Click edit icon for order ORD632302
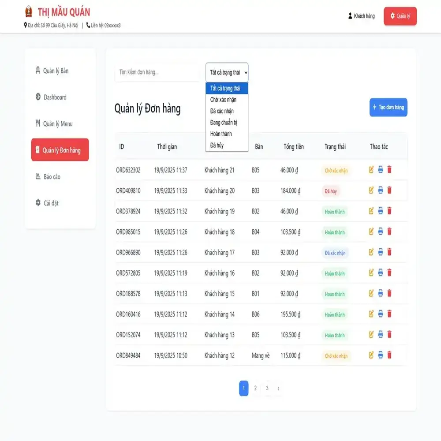This screenshot has width=441, height=441. click(x=371, y=170)
